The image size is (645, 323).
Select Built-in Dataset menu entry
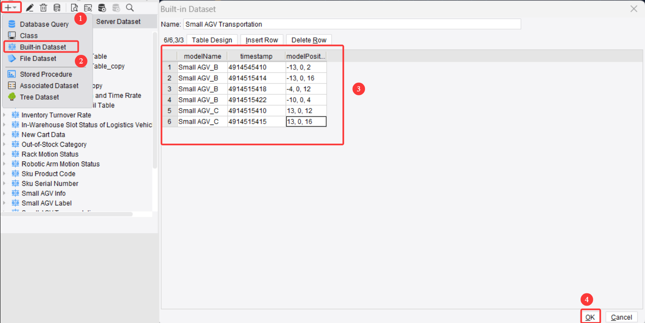43,47
